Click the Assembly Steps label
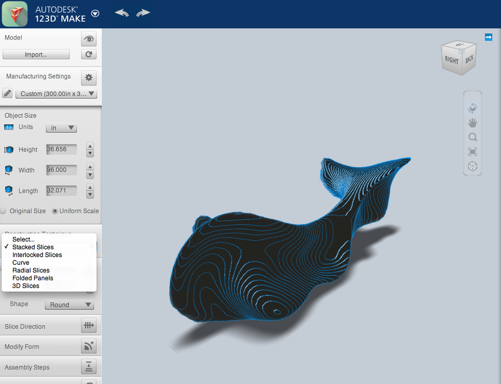This screenshot has width=501, height=384. coord(27,367)
